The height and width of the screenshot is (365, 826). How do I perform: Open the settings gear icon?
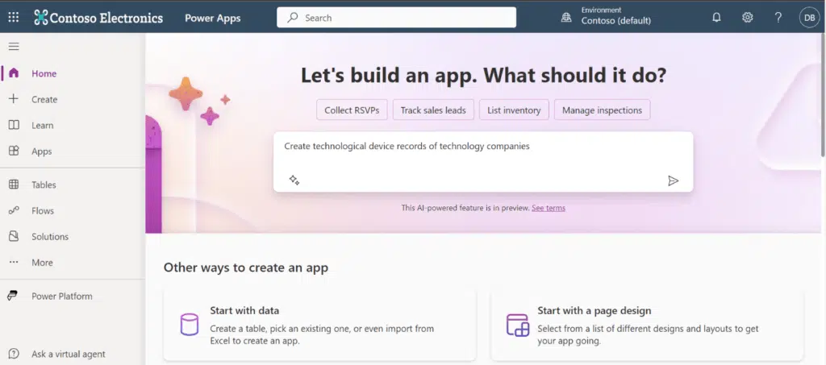tap(748, 18)
